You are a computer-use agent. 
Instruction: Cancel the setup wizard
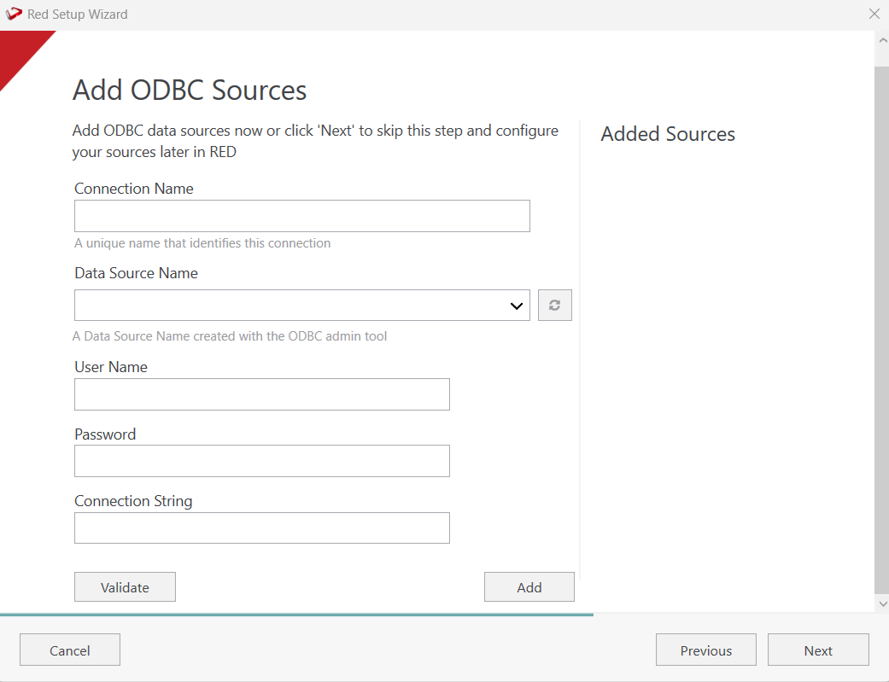(70, 650)
